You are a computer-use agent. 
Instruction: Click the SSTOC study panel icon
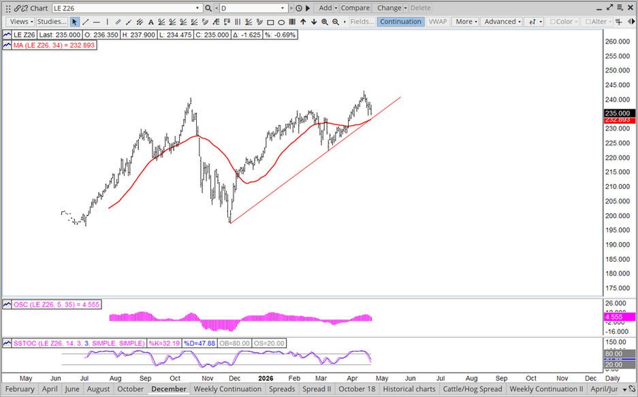(x=7, y=343)
